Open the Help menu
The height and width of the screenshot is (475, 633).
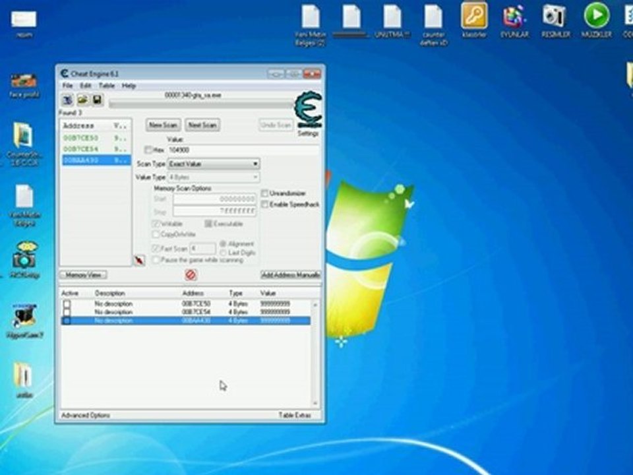(129, 86)
